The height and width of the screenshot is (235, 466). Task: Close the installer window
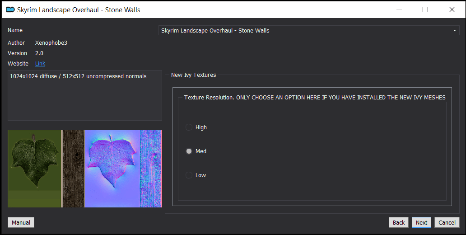click(452, 9)
